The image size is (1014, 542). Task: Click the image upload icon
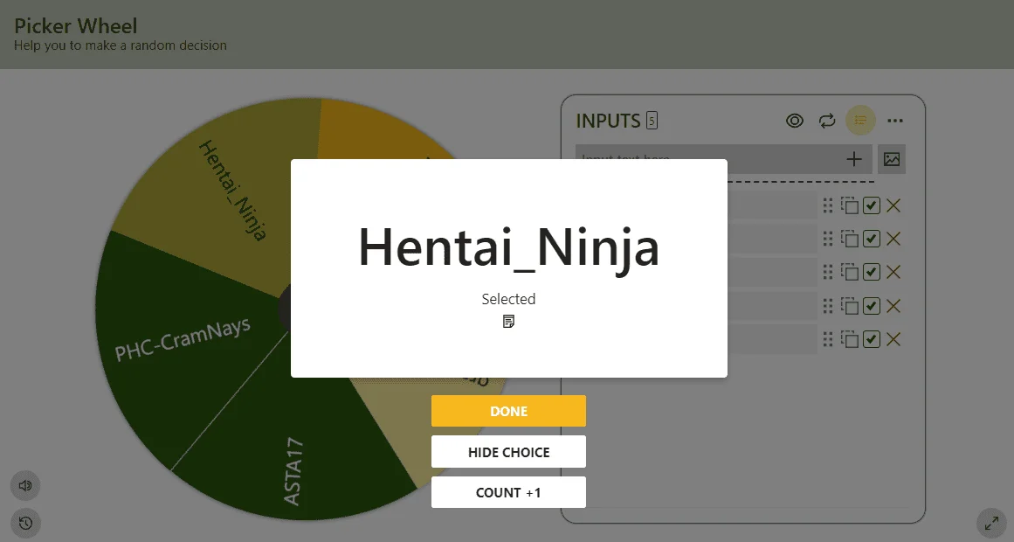click(x=891, y=159)
